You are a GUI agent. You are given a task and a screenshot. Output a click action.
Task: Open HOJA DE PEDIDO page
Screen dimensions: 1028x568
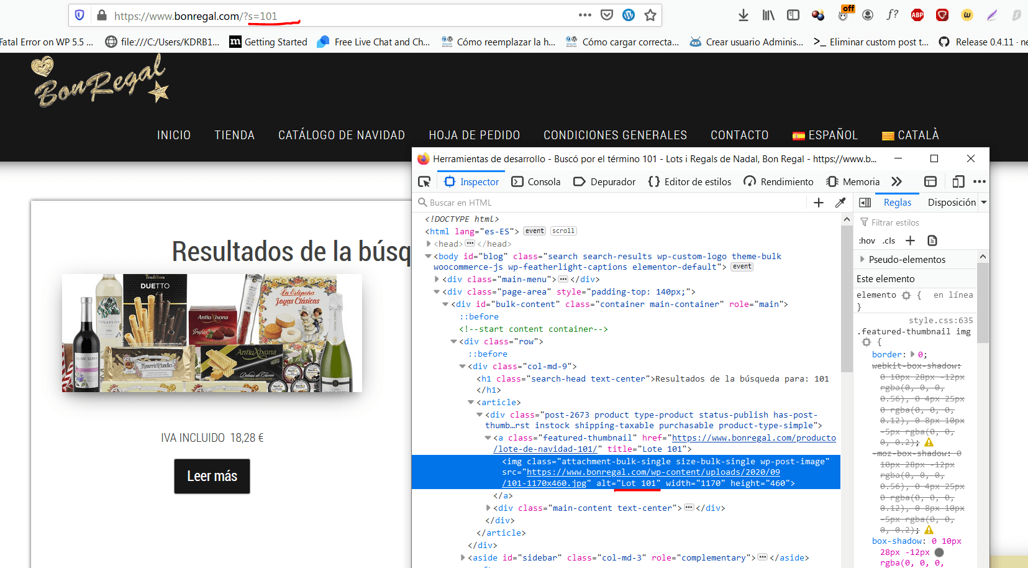coord(475,135)
